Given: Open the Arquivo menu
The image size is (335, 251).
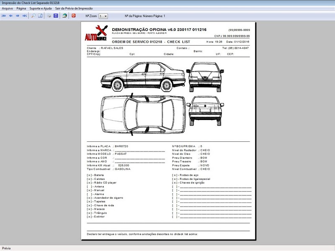Looking at the screenshot, I should pos(7,8).
